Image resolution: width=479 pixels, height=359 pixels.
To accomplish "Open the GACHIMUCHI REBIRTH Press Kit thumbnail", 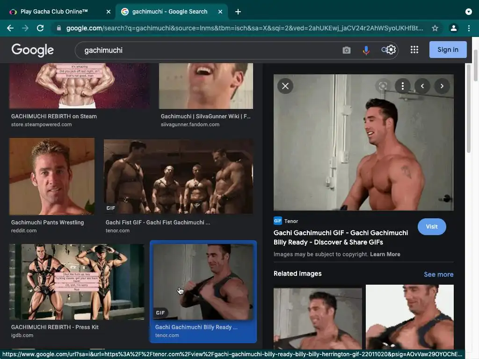I will [x=77, y=282].
